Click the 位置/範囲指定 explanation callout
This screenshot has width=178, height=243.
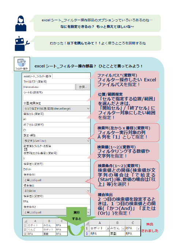click(126, 106)
